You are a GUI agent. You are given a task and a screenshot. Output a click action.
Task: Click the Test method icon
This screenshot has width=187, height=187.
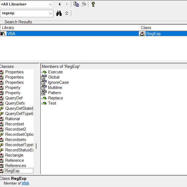click(x=44, y=103)
